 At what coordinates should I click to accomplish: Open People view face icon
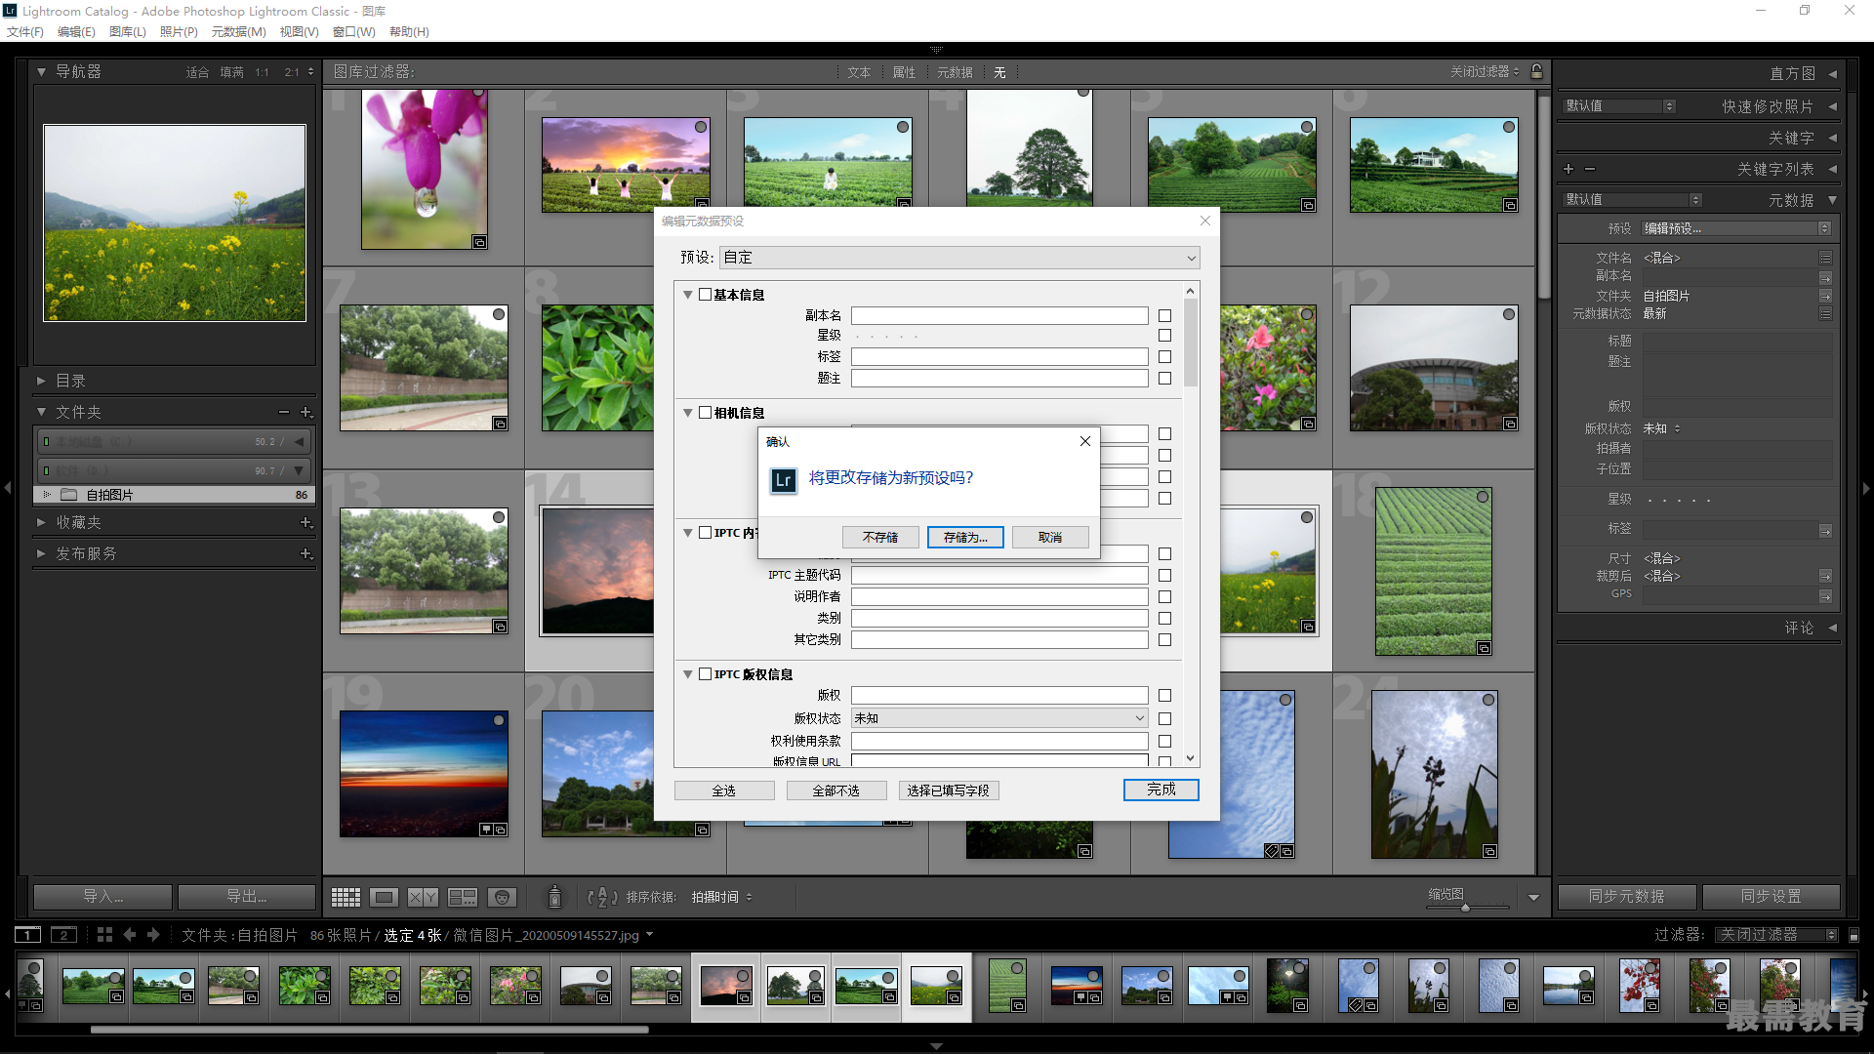[x=502, y=897]
